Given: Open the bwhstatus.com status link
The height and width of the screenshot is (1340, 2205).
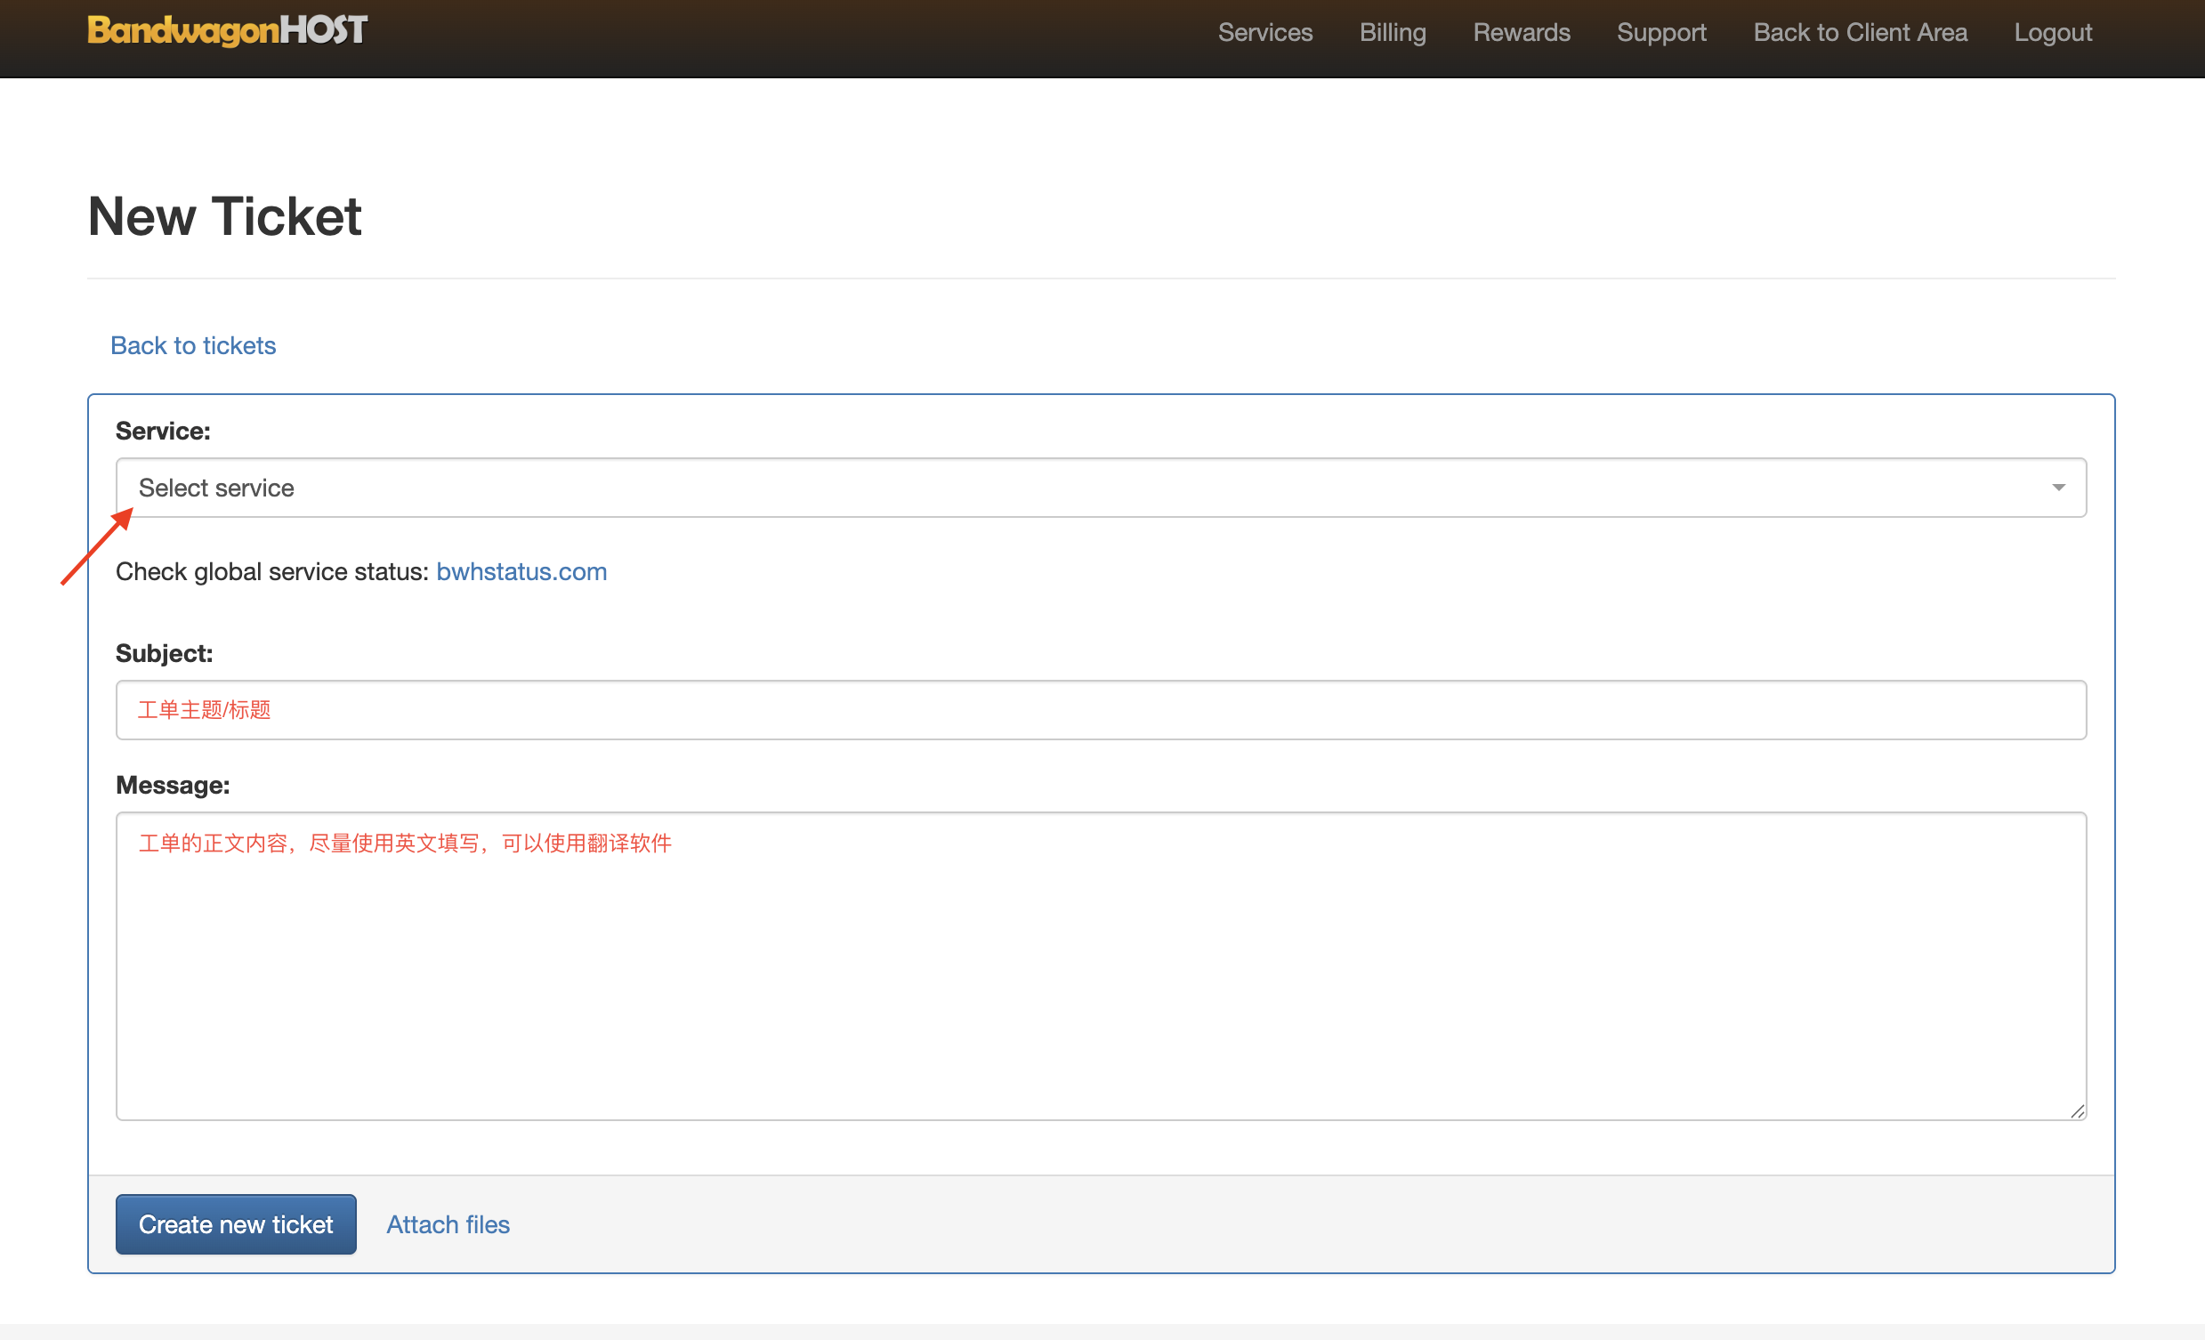Looking at the screenshot, I should click(521, 571).
